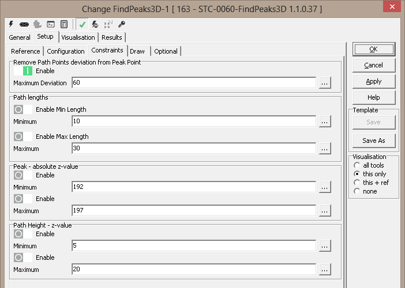Open the Configuration sub-tab
The width and height of the screenshot is (405, 288).
pyautogui.click(x=66, y=51)
